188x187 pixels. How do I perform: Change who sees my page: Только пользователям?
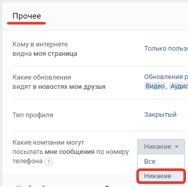pyautogui.click(x=166, y=49)
